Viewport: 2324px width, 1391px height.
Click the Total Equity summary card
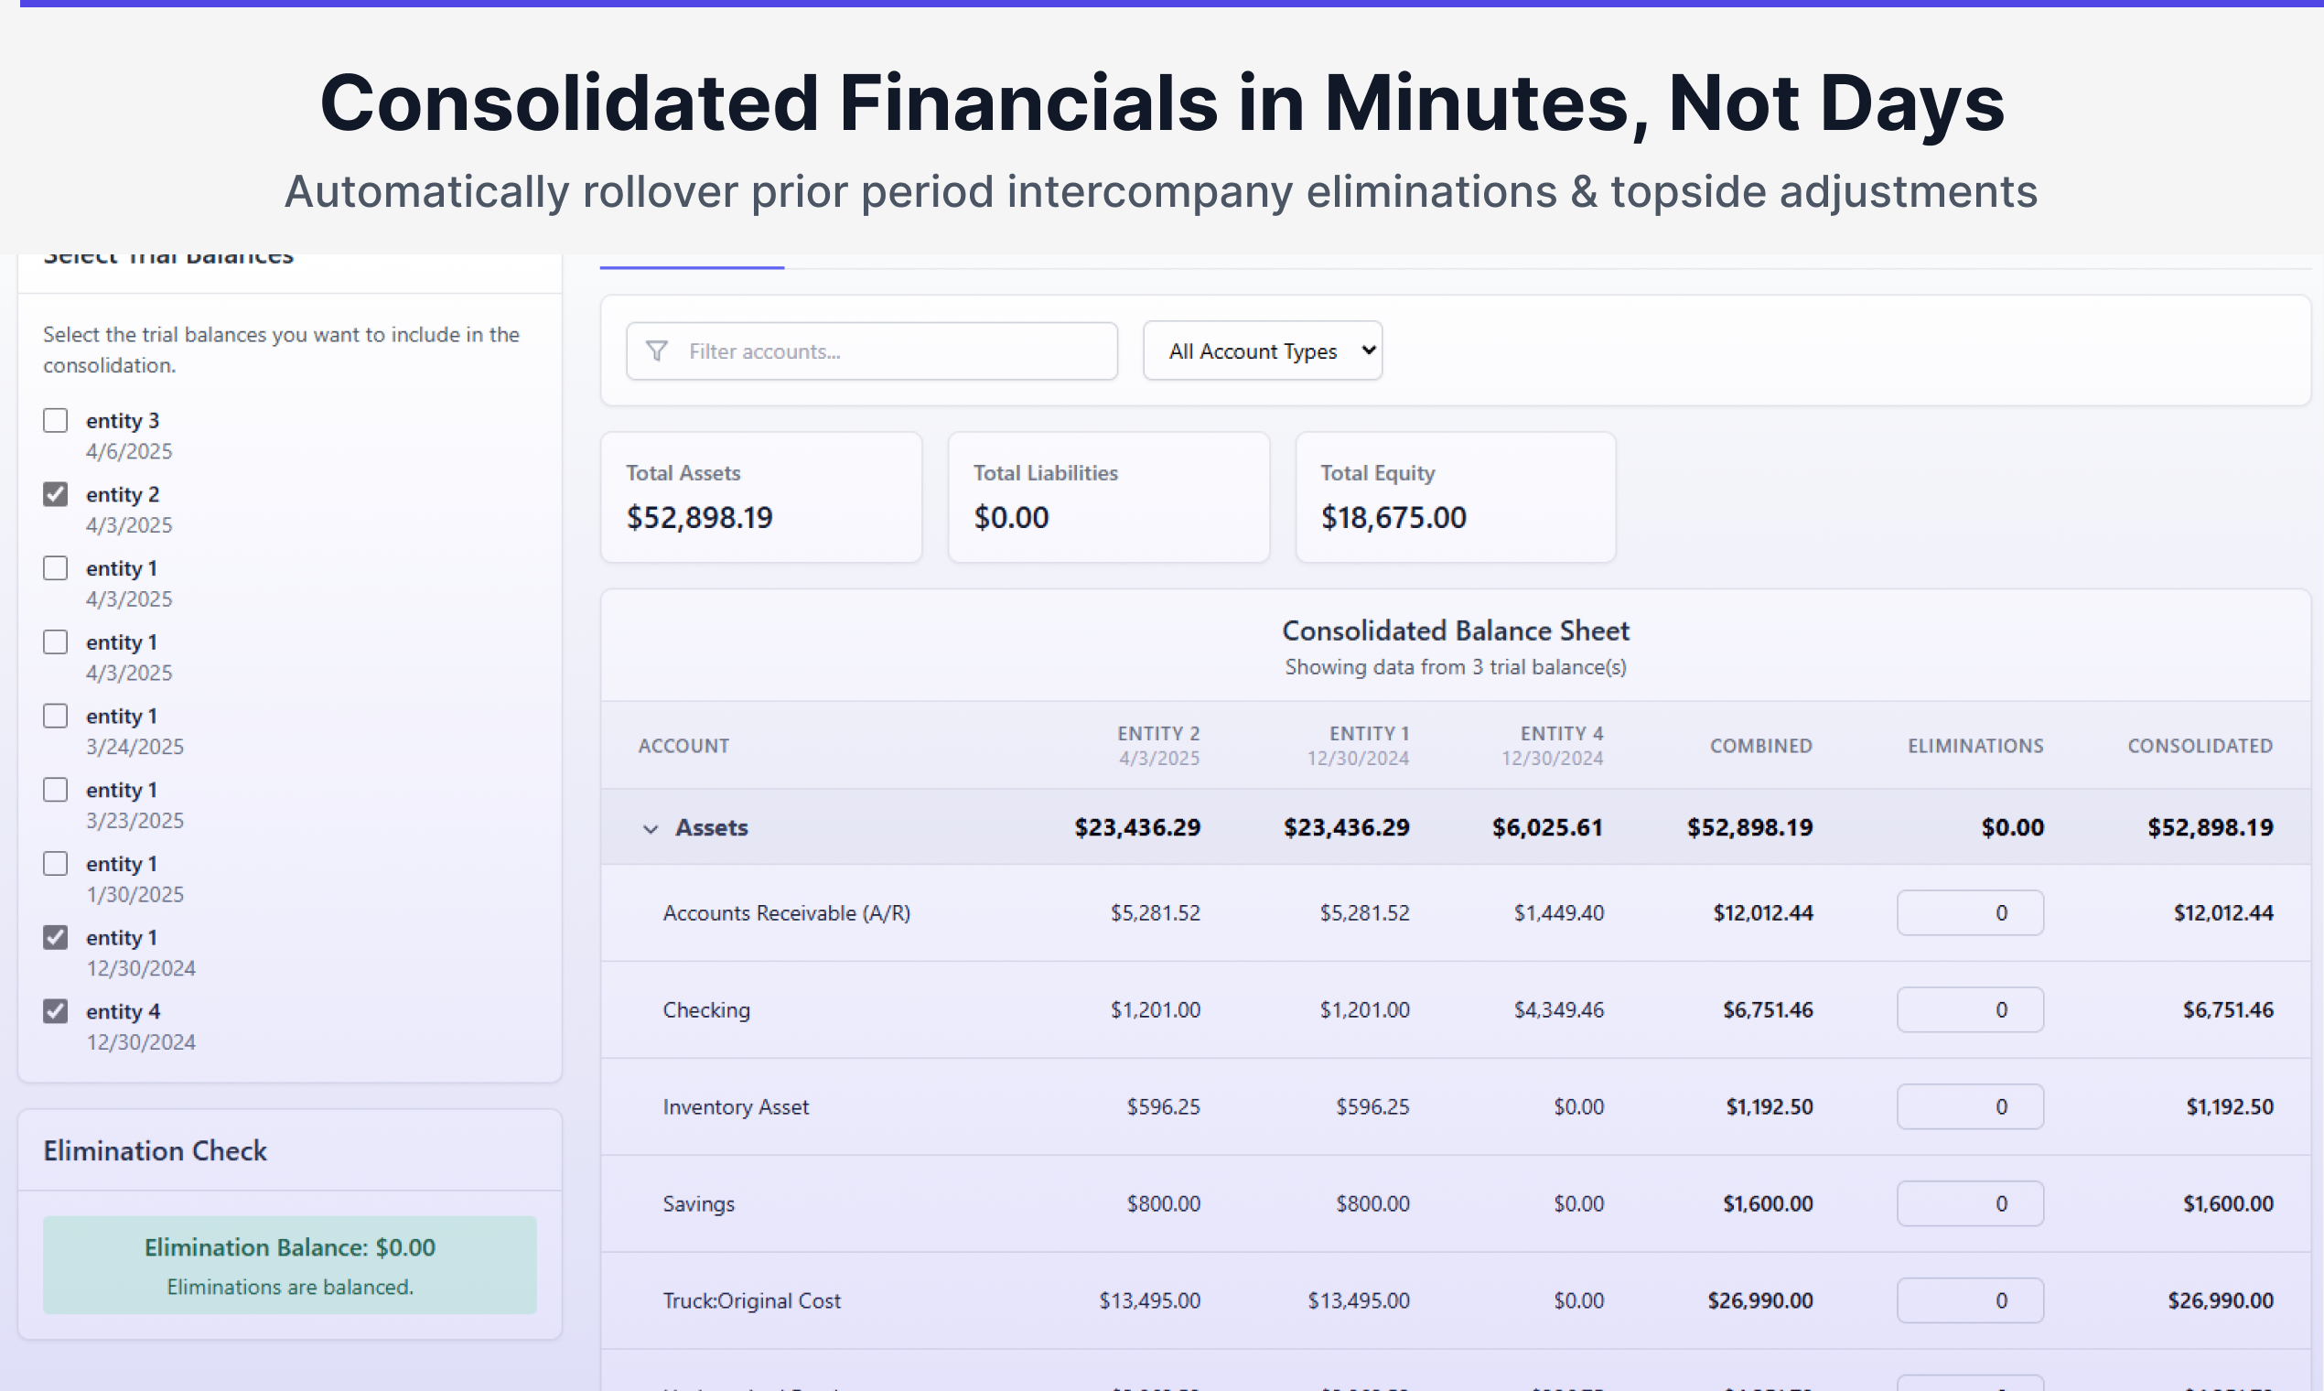1456,497
